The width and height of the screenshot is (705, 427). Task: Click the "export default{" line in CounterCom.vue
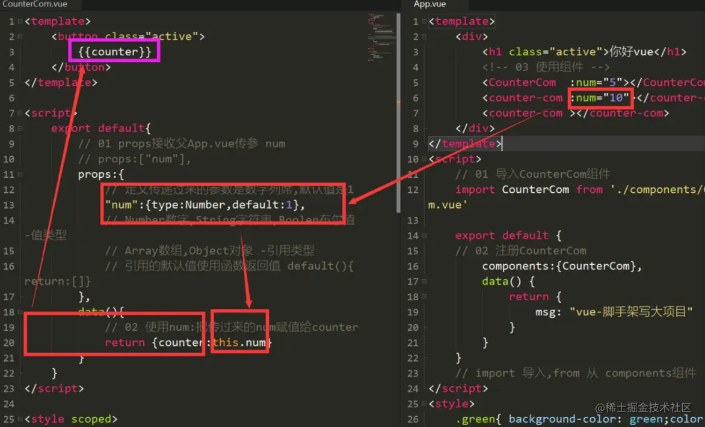pyautogui.click(x=100, y=129)
